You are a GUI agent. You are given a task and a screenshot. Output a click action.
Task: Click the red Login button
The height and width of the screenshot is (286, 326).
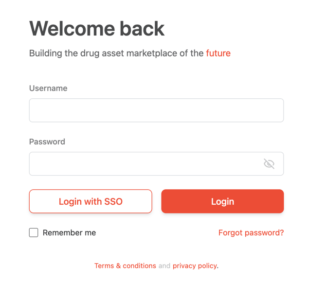click(222, 201)
